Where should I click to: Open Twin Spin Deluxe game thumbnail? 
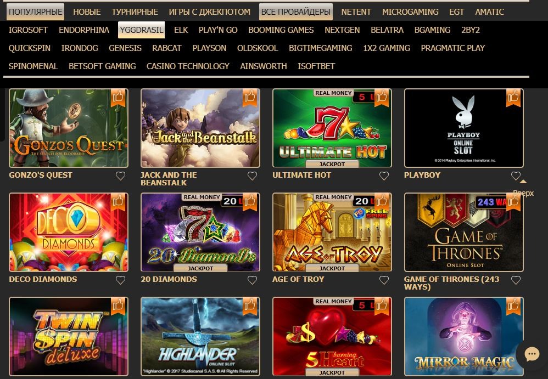(69, 336)
